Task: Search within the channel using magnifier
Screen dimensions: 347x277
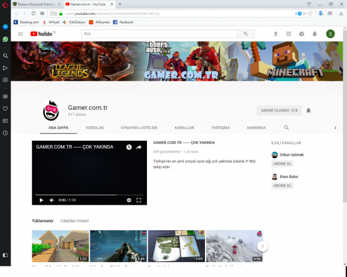Action: [x=287, y=128]
